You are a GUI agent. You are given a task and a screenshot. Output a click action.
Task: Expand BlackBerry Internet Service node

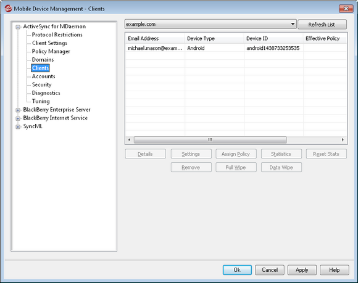[x=18, y=118]
